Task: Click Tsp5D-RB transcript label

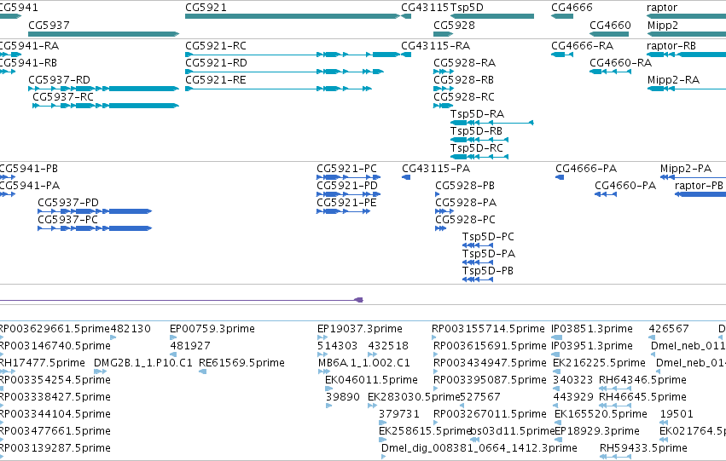Action: (476, 131)
